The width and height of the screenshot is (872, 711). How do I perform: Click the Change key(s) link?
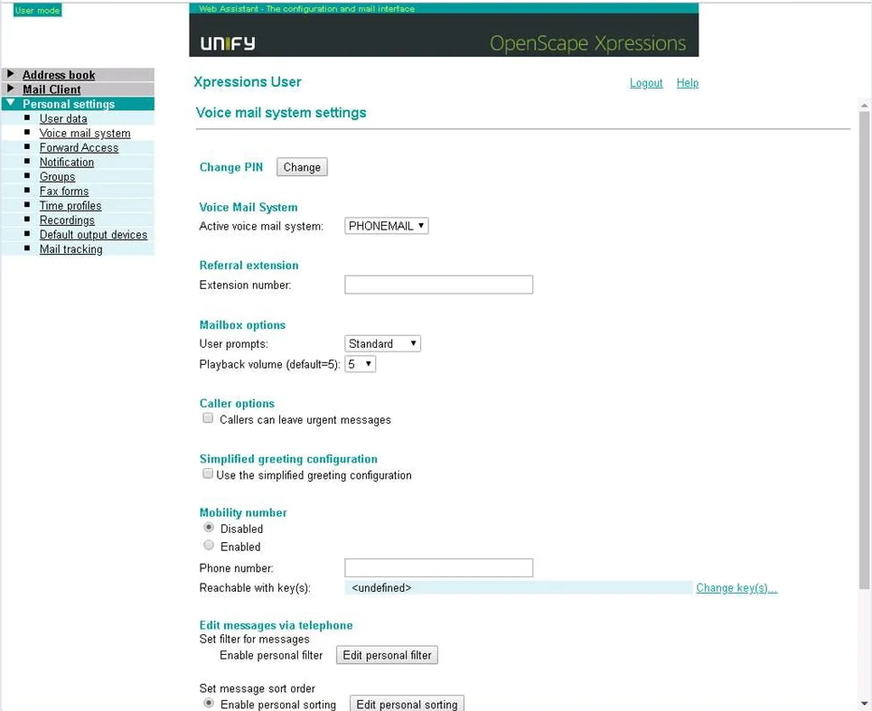click(736, 587)
